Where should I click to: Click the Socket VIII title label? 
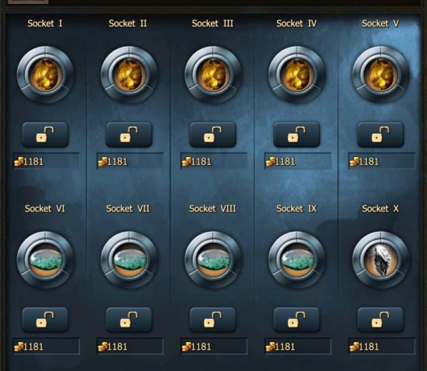point(212,209)
